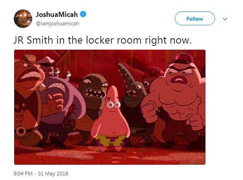Expand the tweet options chevron menu

[225, 19]
